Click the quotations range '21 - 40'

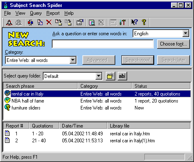pyautogui.click(x=39, y=141)
